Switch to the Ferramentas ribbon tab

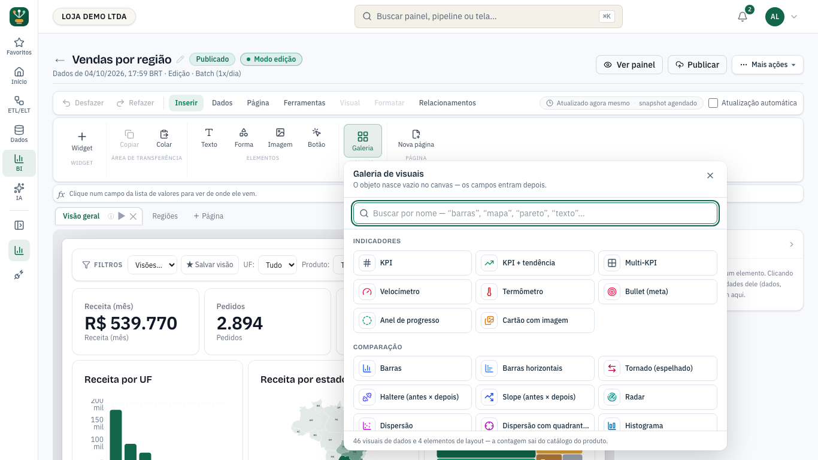coord(305,103)
